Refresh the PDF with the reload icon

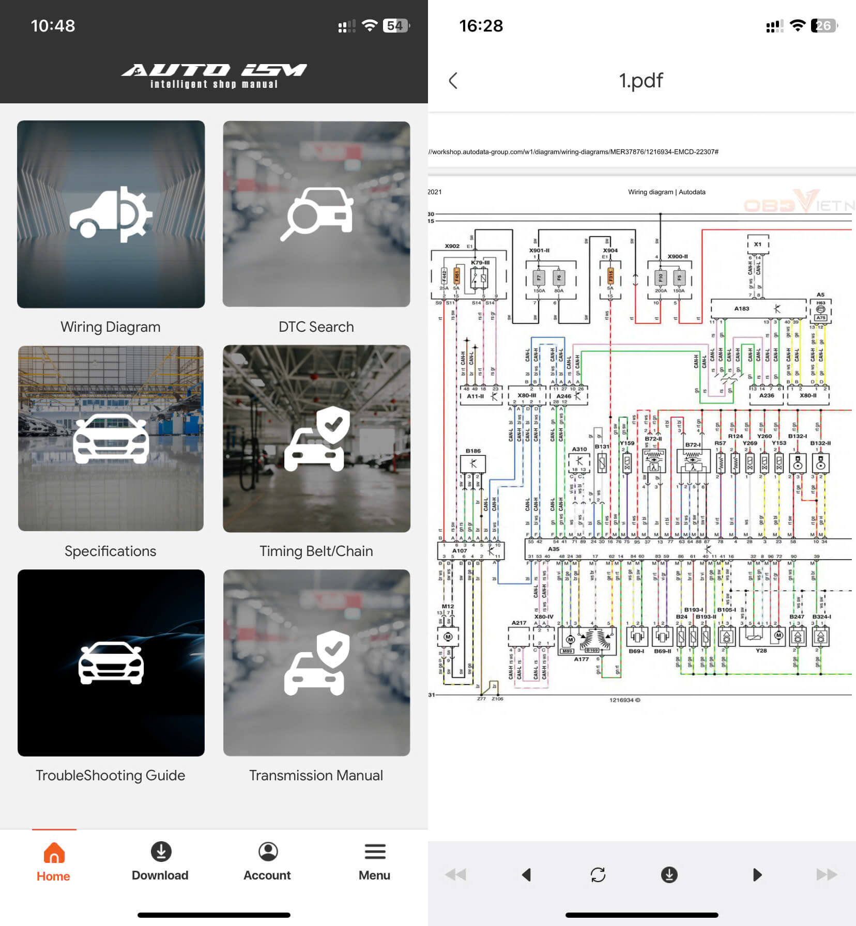[598, 874]
